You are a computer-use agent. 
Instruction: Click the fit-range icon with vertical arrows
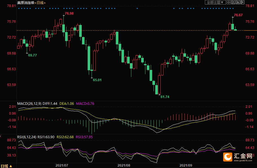coord(233,3)
